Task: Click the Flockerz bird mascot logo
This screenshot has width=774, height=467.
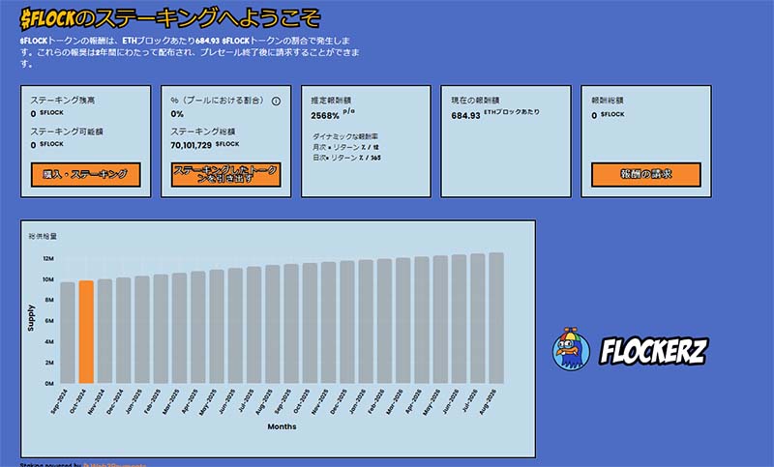Action: (571, 348)
